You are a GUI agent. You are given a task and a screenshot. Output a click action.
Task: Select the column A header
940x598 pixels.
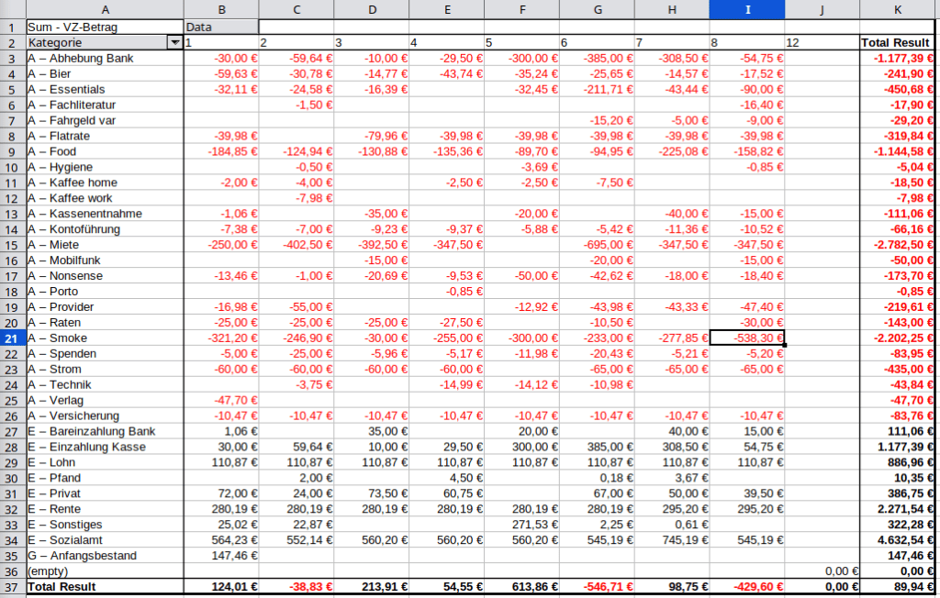105,9
